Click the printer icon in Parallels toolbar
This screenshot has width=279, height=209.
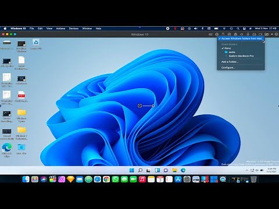pos(254,34)
